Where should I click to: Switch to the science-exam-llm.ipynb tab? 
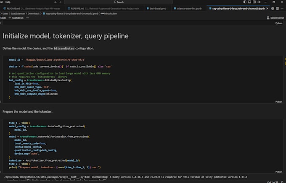(189, 8)
